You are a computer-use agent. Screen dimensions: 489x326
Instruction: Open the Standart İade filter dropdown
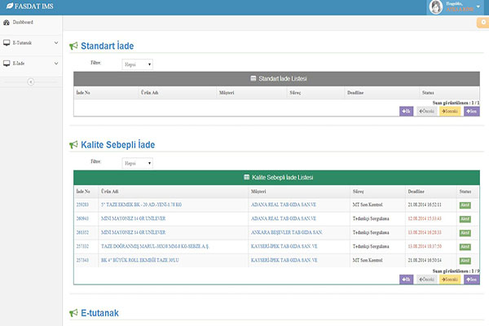[137, 64]
